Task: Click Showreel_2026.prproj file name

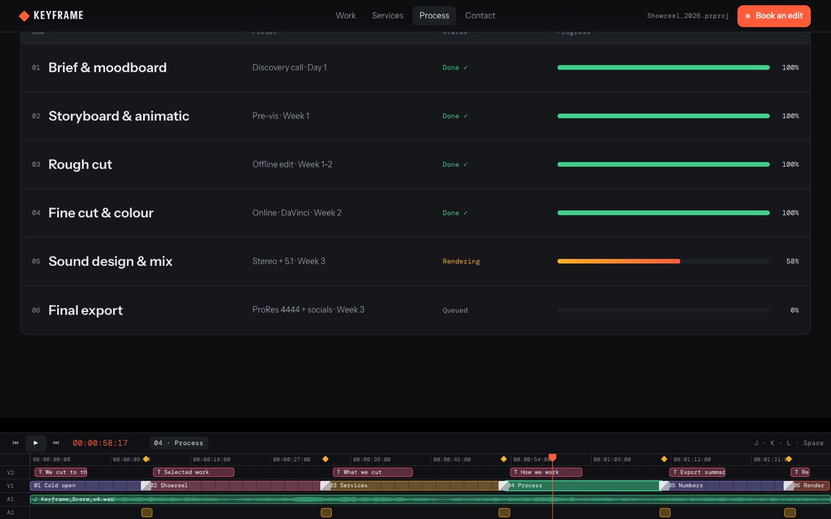Action: (x=688, y=16)
